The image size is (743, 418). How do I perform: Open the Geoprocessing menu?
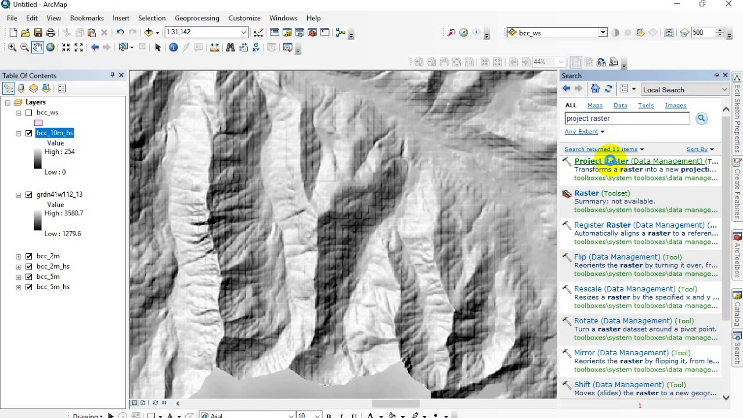coord(197,18)
